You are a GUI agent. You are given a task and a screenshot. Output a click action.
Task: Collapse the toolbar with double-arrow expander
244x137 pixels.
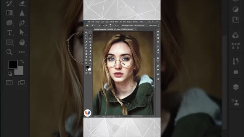[85, 28]
